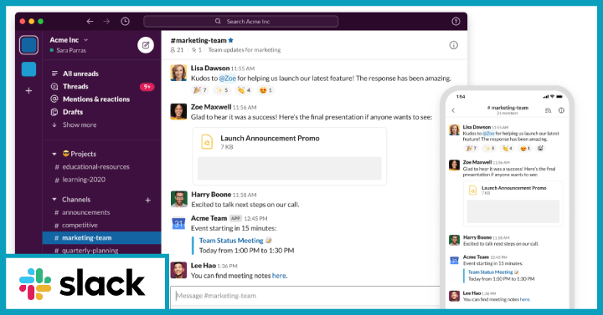Image resolution: width=603 pixels, height=315 pixels.
Task: Tap the phone's channel search icon
Action: coord(548,110)
